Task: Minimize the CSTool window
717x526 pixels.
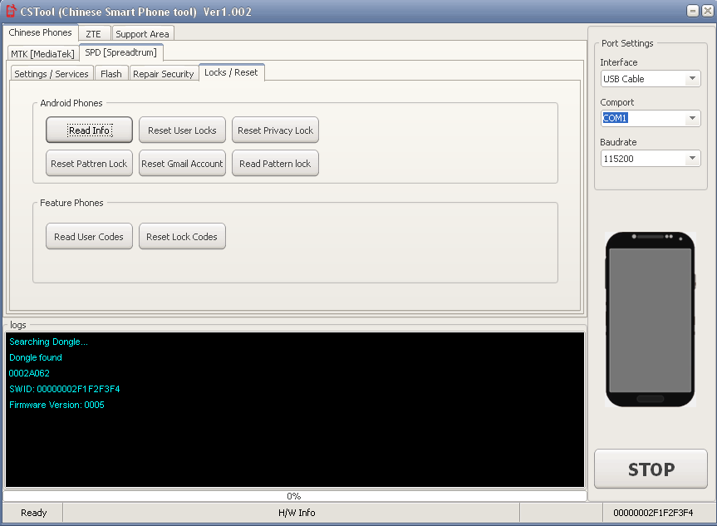Action: click(693, 11)
